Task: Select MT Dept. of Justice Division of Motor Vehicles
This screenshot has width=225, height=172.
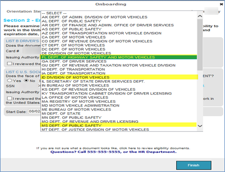Action: 119,129
